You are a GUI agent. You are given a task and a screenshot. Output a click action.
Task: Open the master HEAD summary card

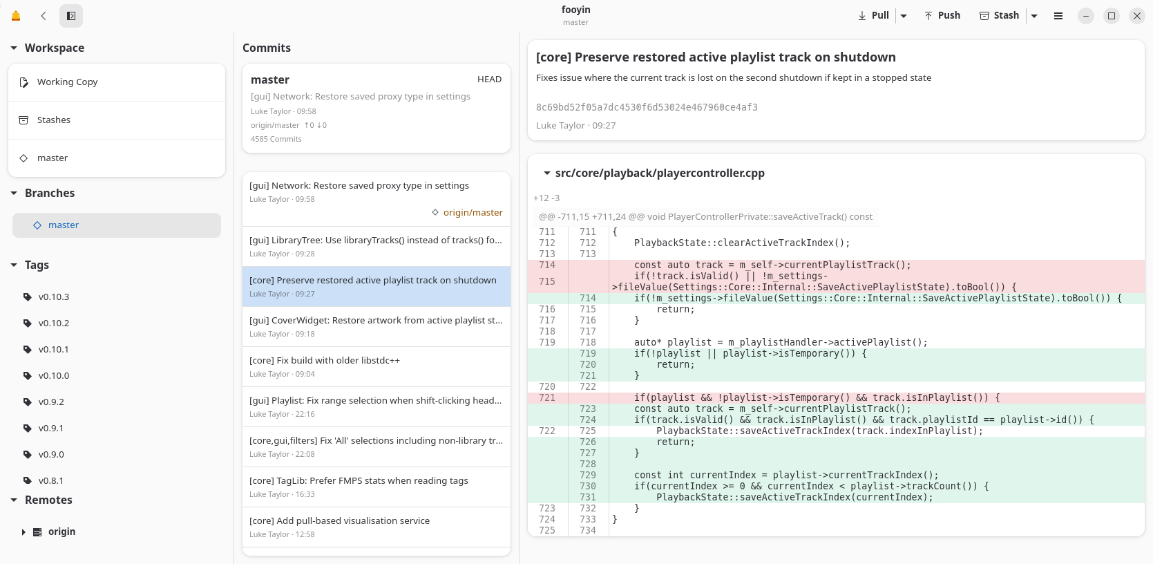coord(377,108)
